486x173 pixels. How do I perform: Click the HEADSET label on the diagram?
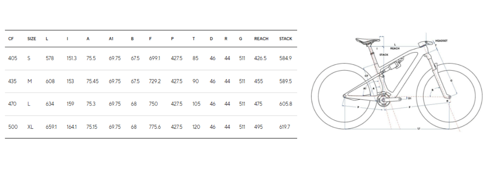tap(441, 41)
